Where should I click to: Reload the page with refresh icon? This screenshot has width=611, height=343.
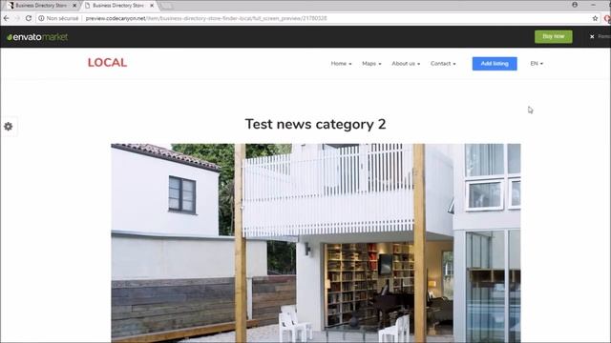(29, 18)
